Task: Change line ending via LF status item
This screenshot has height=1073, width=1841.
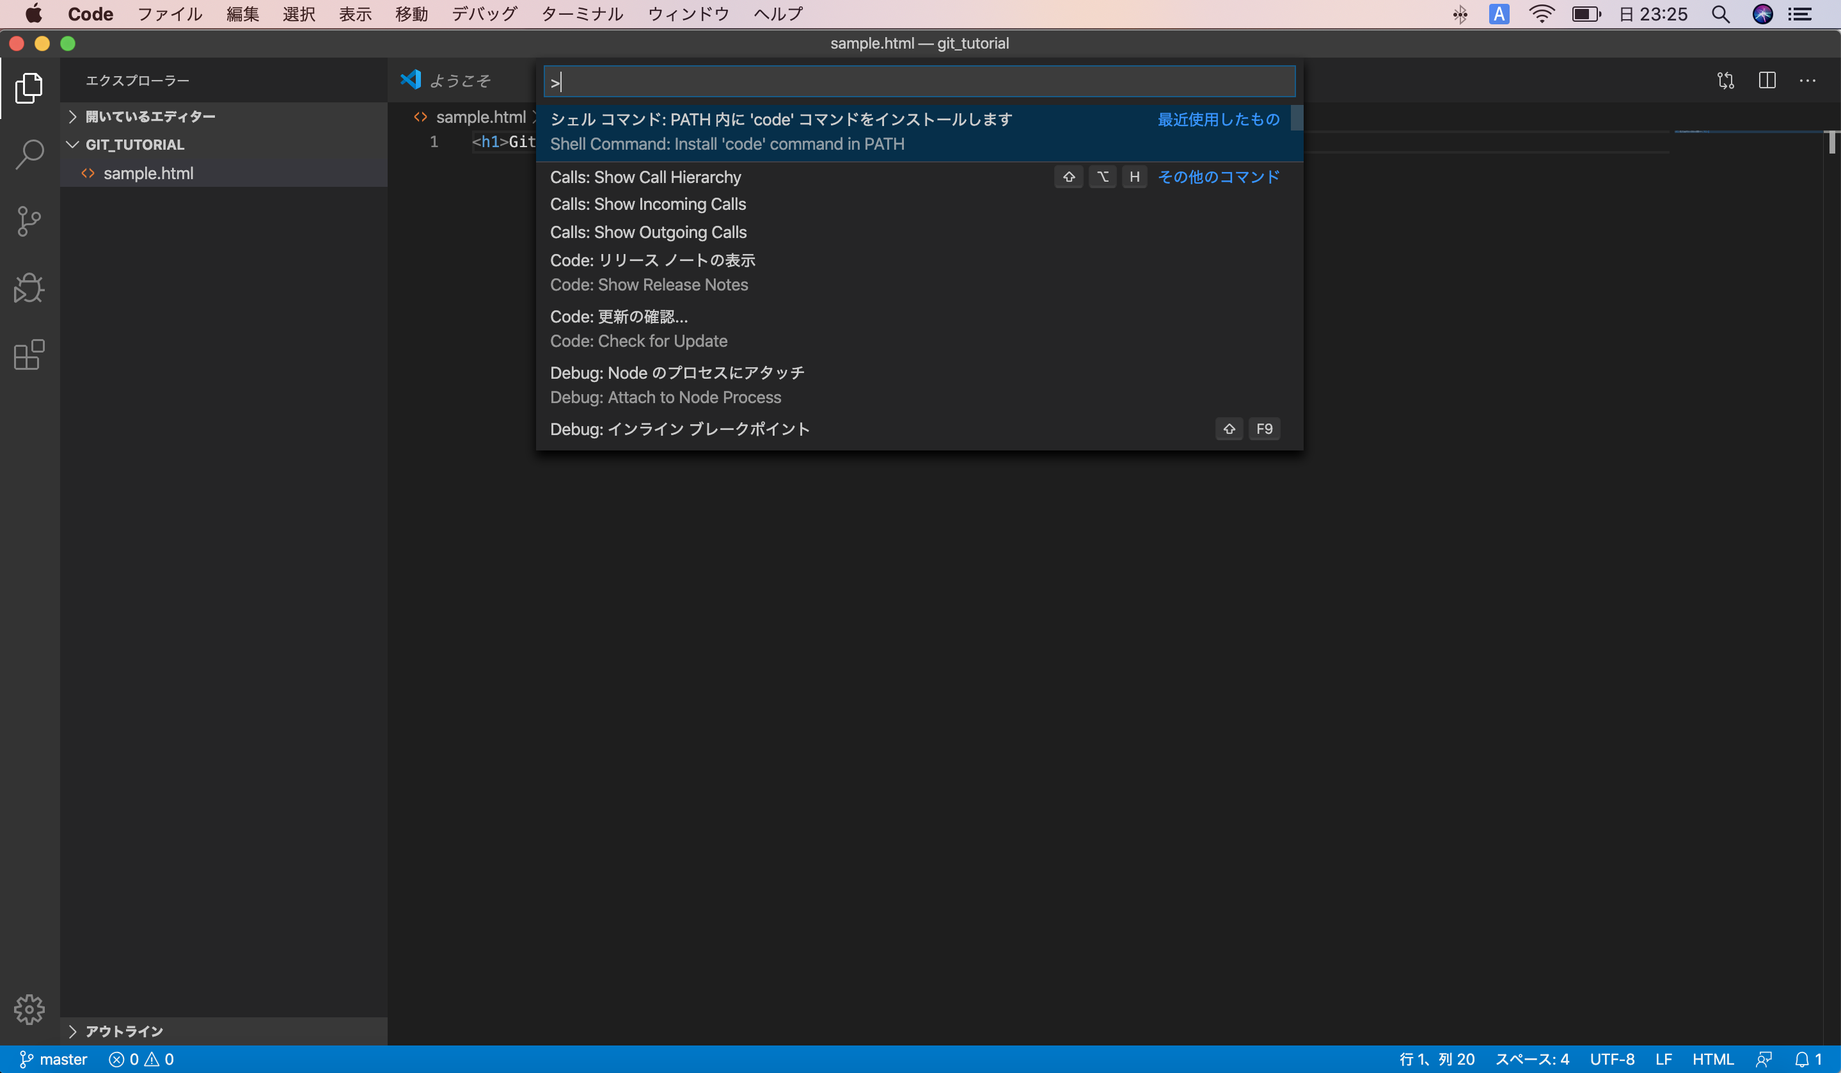Action: (1663, 1059)
